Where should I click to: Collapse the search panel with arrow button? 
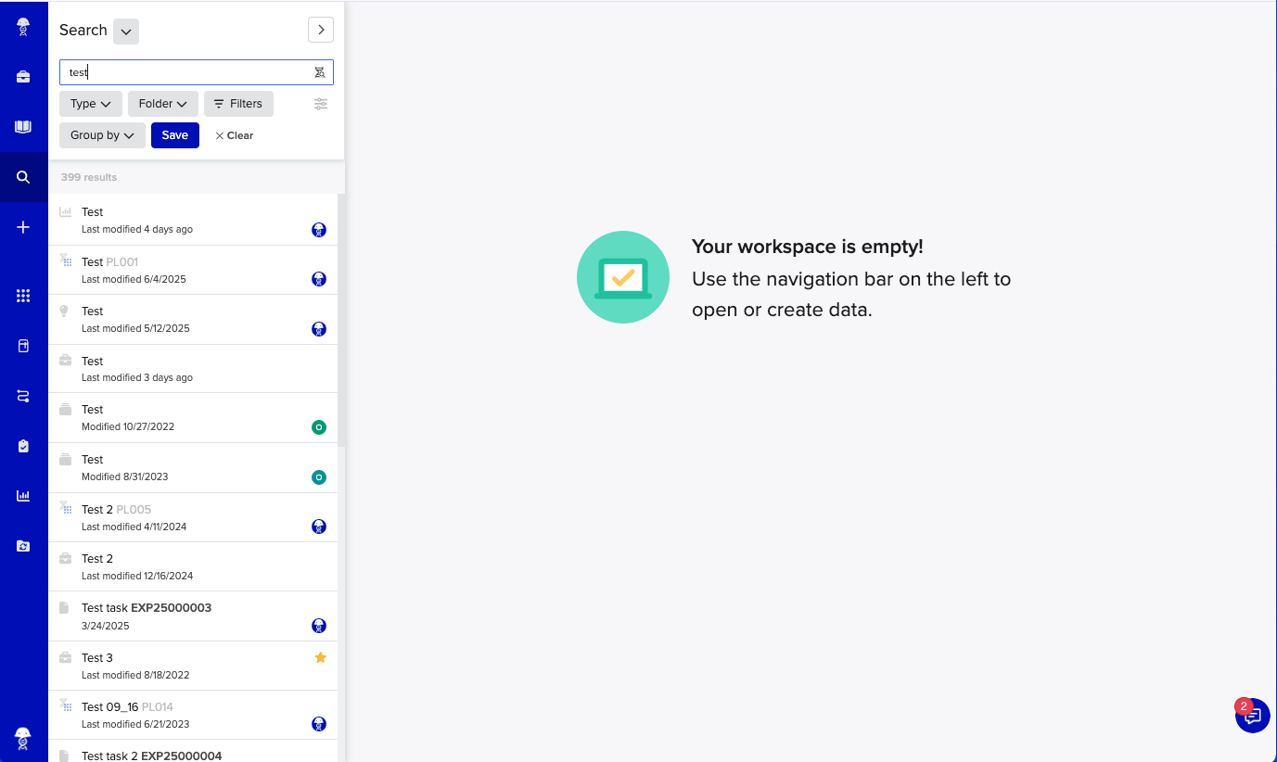(x=321, y=30)
